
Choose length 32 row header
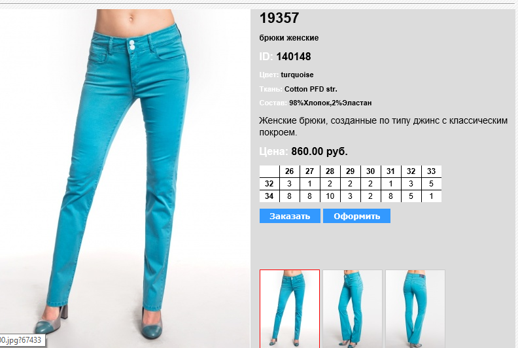269,184
